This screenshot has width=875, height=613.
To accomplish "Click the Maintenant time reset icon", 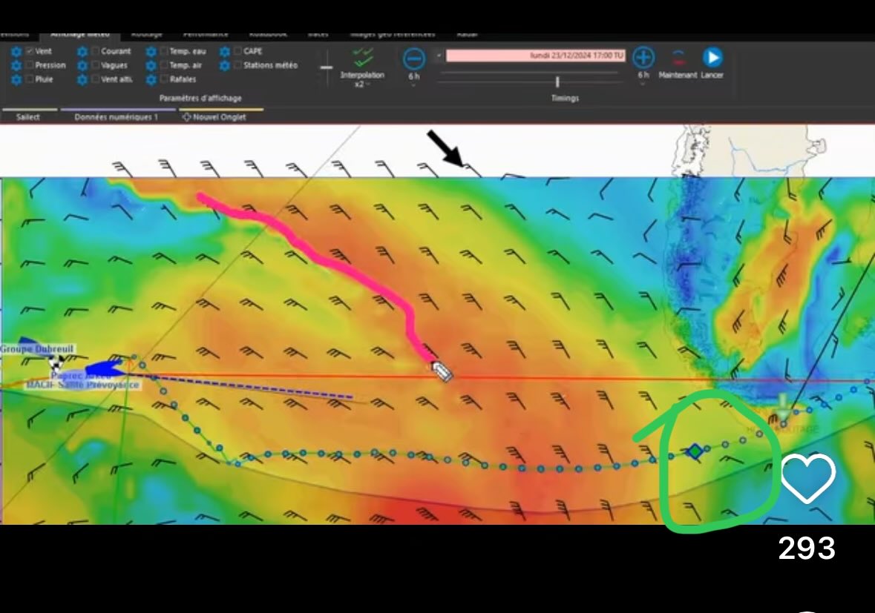I will coord(678,57).
